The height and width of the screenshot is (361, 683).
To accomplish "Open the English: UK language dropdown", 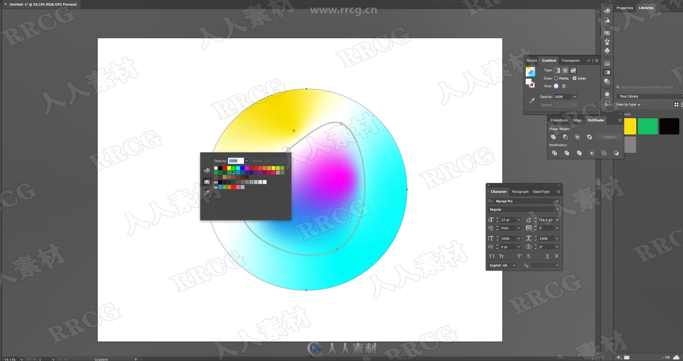I will (x=514, y=265).
